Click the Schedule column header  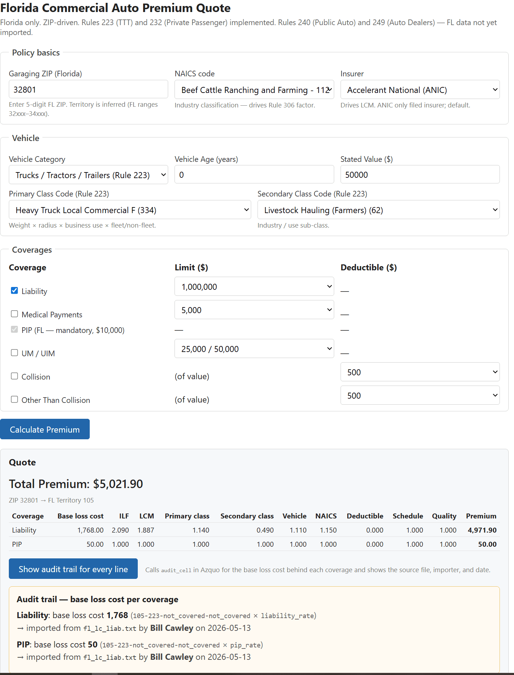point(408,516)
